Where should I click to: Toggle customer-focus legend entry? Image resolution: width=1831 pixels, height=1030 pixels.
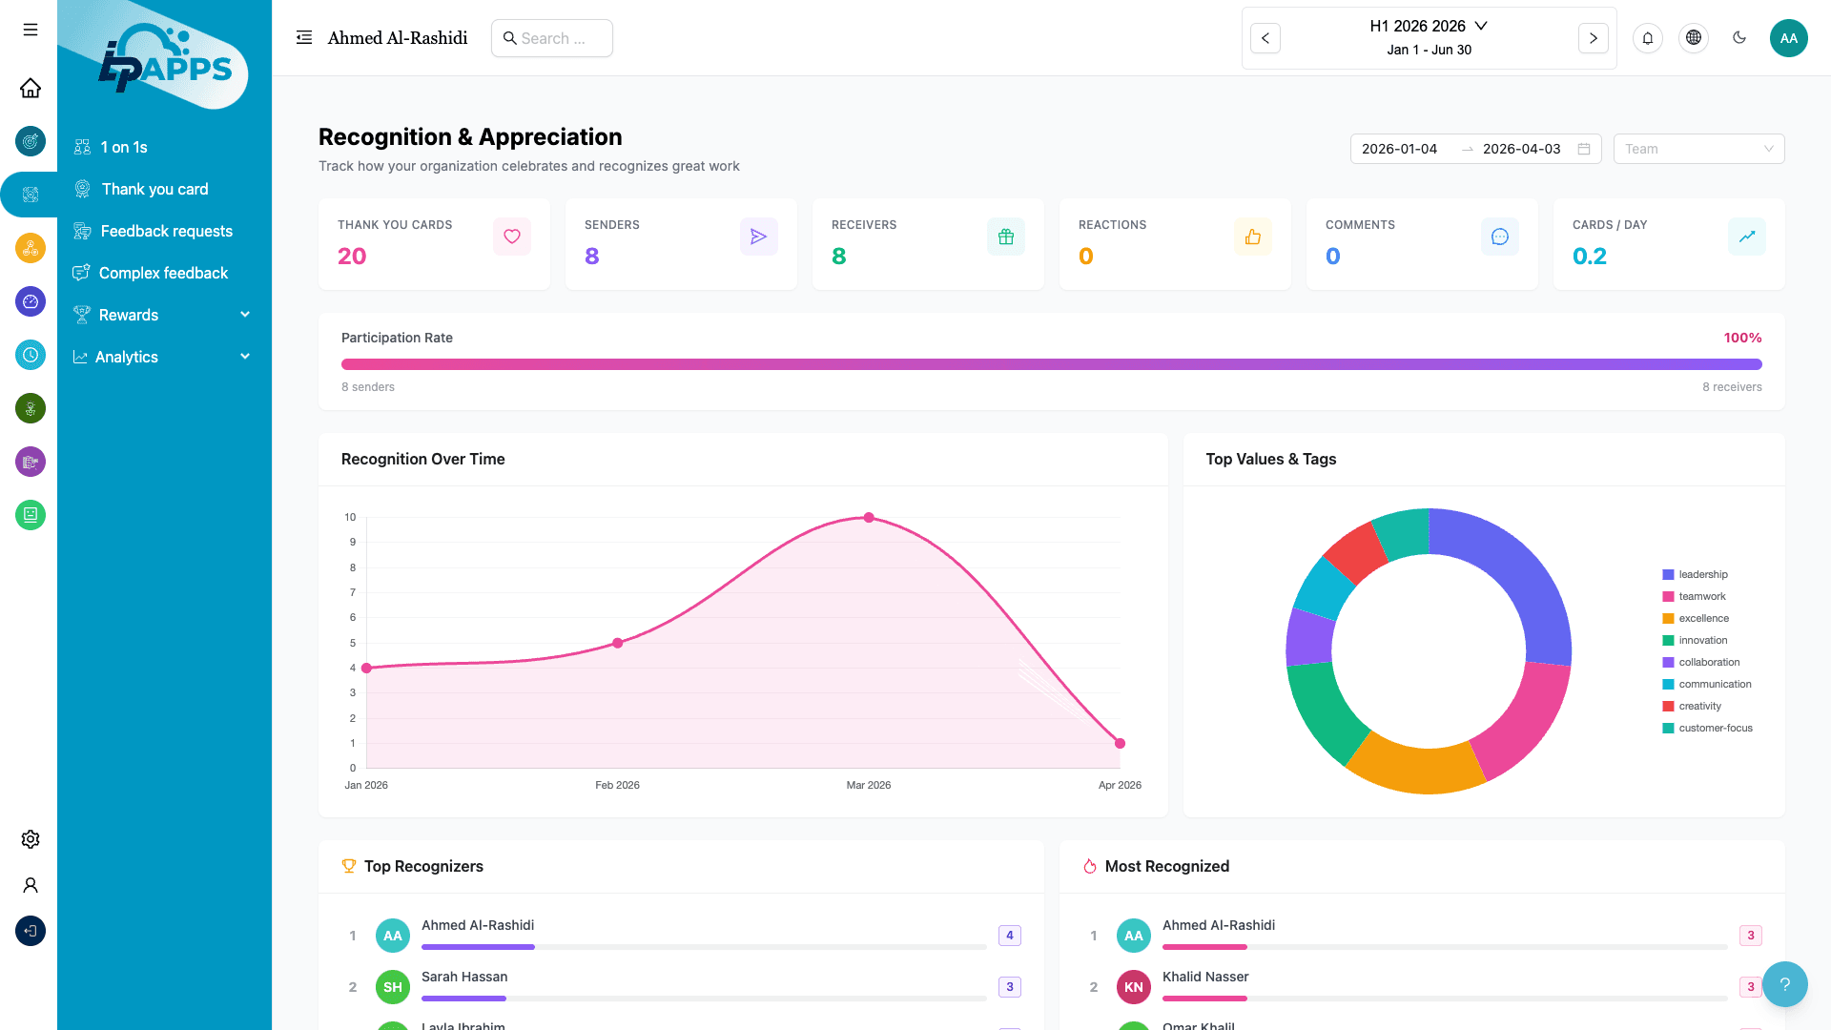[1708, 728]
